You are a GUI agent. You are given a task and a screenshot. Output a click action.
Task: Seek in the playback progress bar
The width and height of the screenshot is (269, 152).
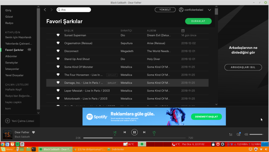point(134,138)
